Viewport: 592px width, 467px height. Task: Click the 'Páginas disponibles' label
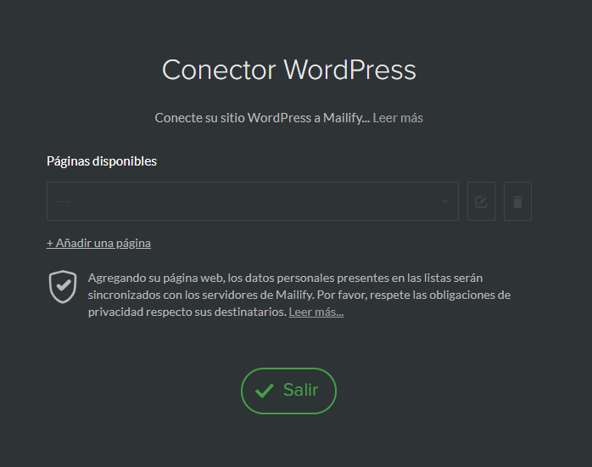coord(102,161)
